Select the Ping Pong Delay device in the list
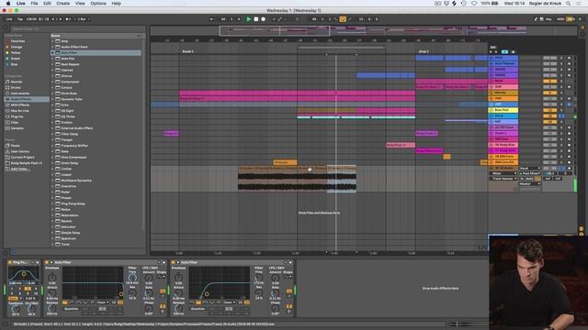Screen dimensions: 588x330 pos(73,203)
